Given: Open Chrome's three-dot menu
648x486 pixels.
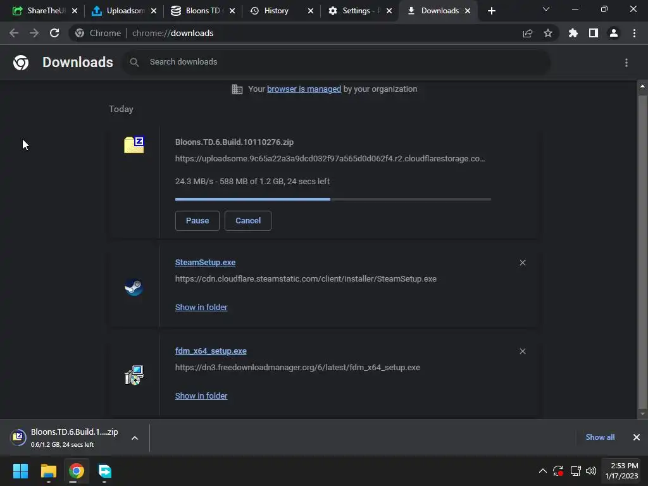Looking at the screenshot, I should coord(634,33).
